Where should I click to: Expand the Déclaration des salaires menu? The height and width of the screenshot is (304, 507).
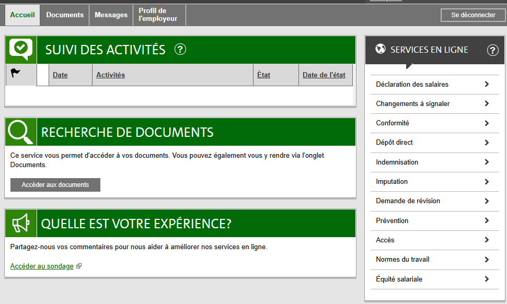[x=487, y=84]
